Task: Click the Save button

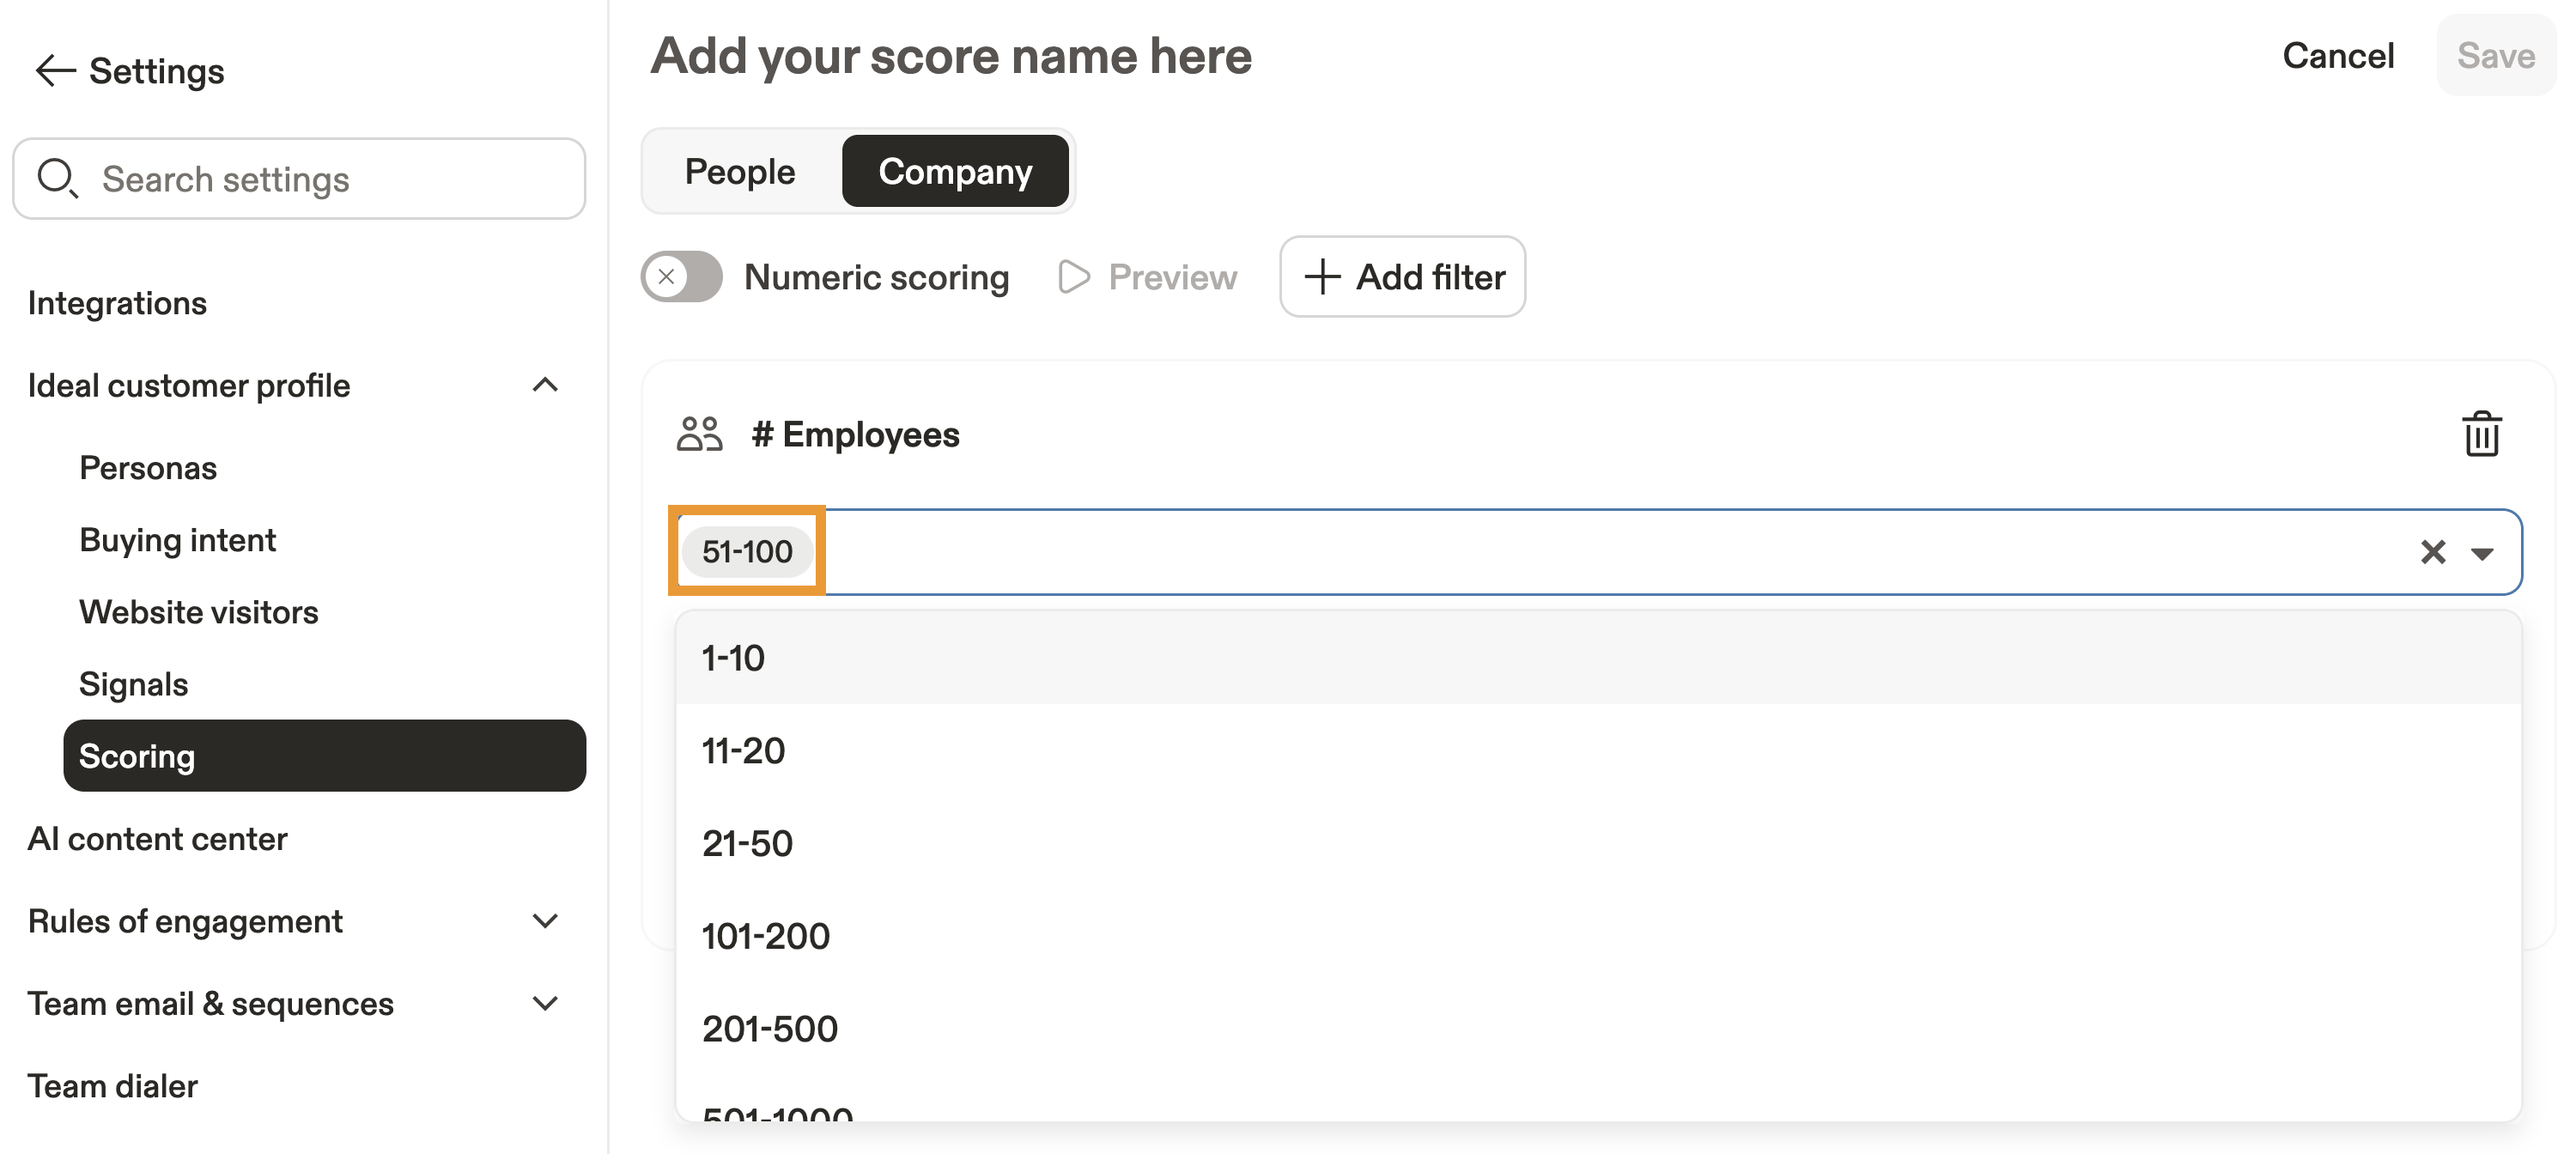Action: click(x=2496, y=56)
